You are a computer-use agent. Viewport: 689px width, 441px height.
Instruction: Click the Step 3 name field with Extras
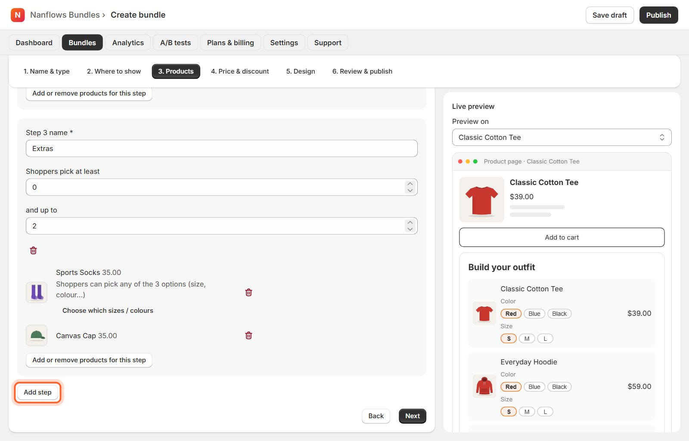pyautogui.click(x=222, y=148)
